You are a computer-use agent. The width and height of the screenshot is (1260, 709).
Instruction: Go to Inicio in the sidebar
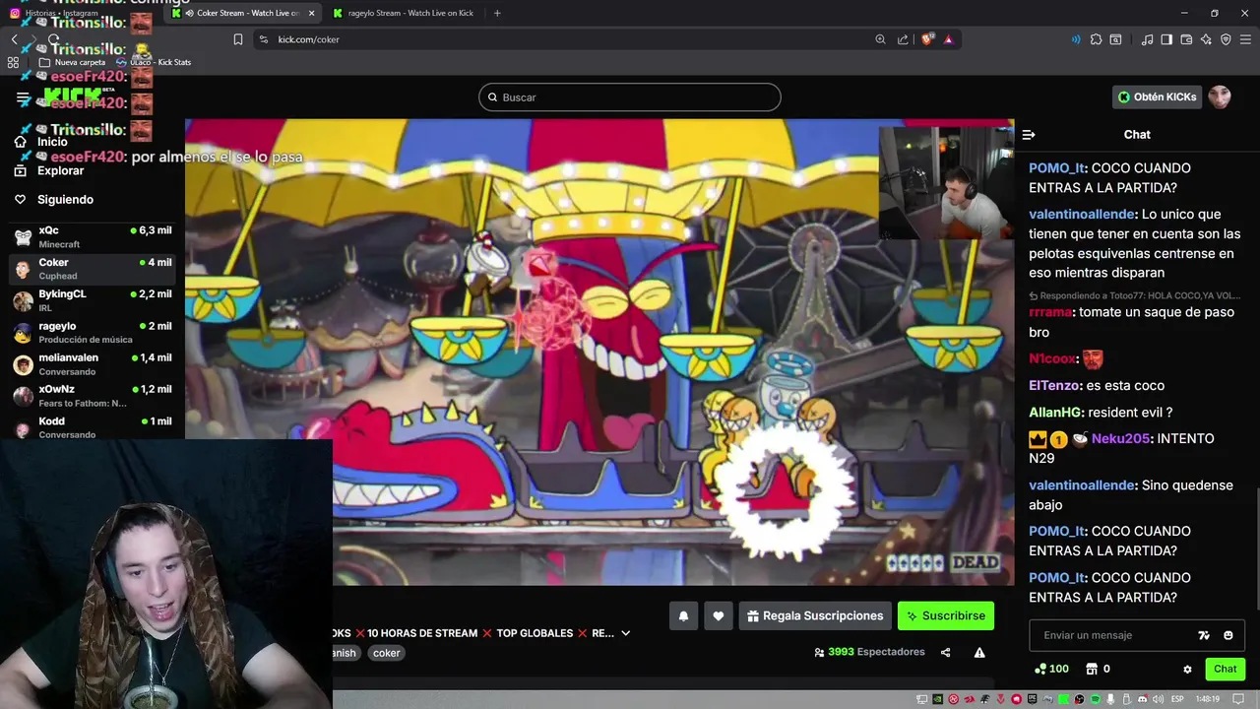[41, 142]
